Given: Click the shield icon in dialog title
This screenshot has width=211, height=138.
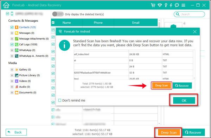Looking at the screenshot, I should pyautogui.click(x=60, y=31).
